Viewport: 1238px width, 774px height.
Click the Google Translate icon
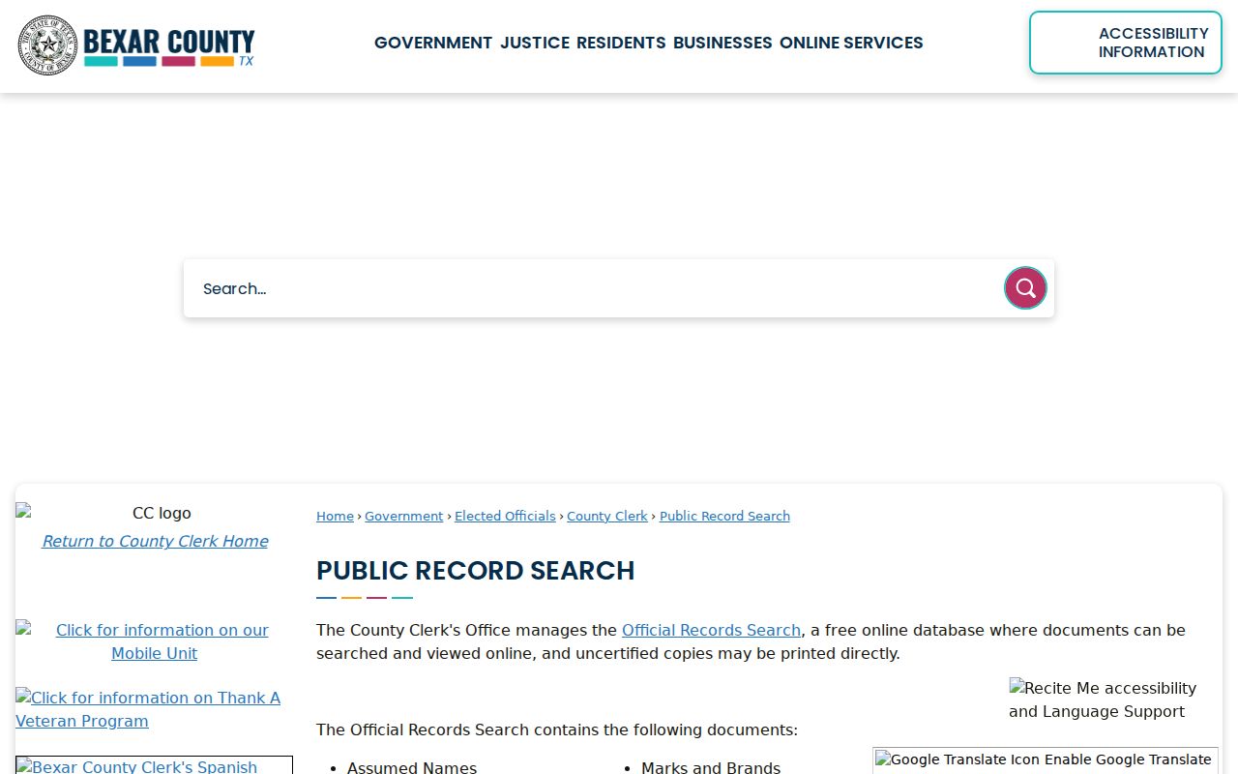pyautogui.click(x=1045, y=760)
